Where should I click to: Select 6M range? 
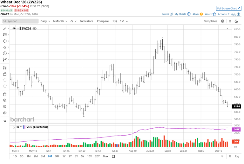50,156
